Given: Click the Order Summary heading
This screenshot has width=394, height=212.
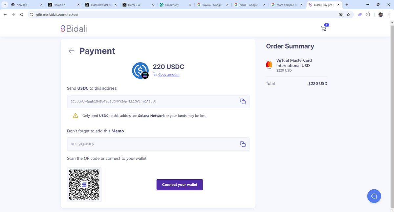Looking at the screenshot, I should (x=290, y=46).
